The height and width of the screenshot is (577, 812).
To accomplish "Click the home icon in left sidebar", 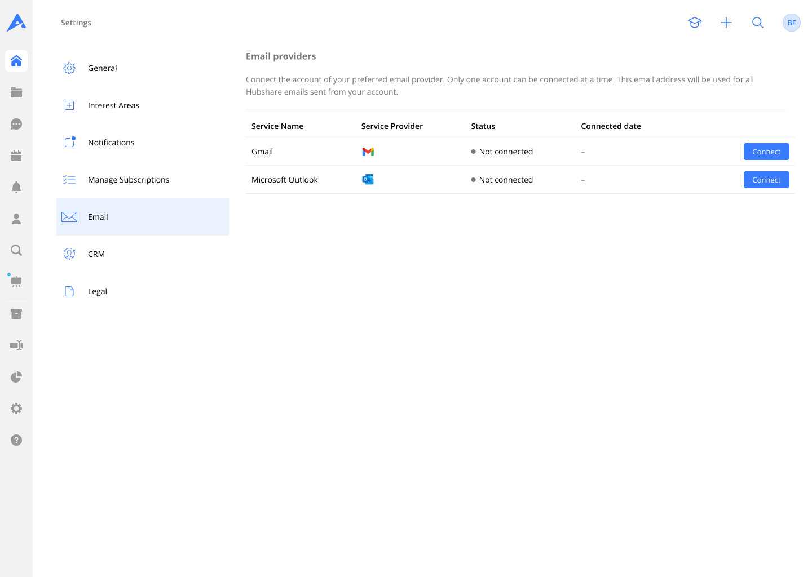I will click(16, 61).
